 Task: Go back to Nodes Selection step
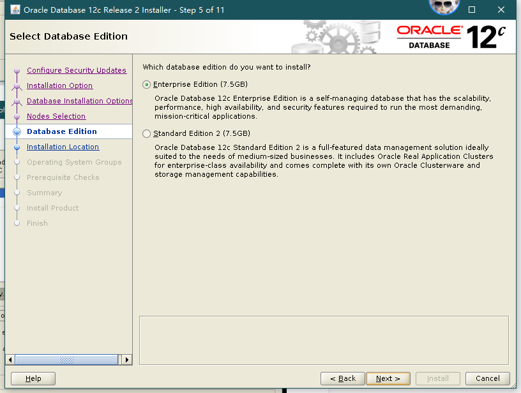[56, 116]
